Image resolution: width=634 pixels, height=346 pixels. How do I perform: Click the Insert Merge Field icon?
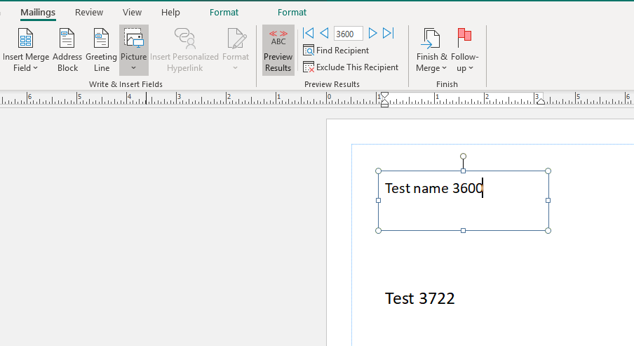click(26, 39)
